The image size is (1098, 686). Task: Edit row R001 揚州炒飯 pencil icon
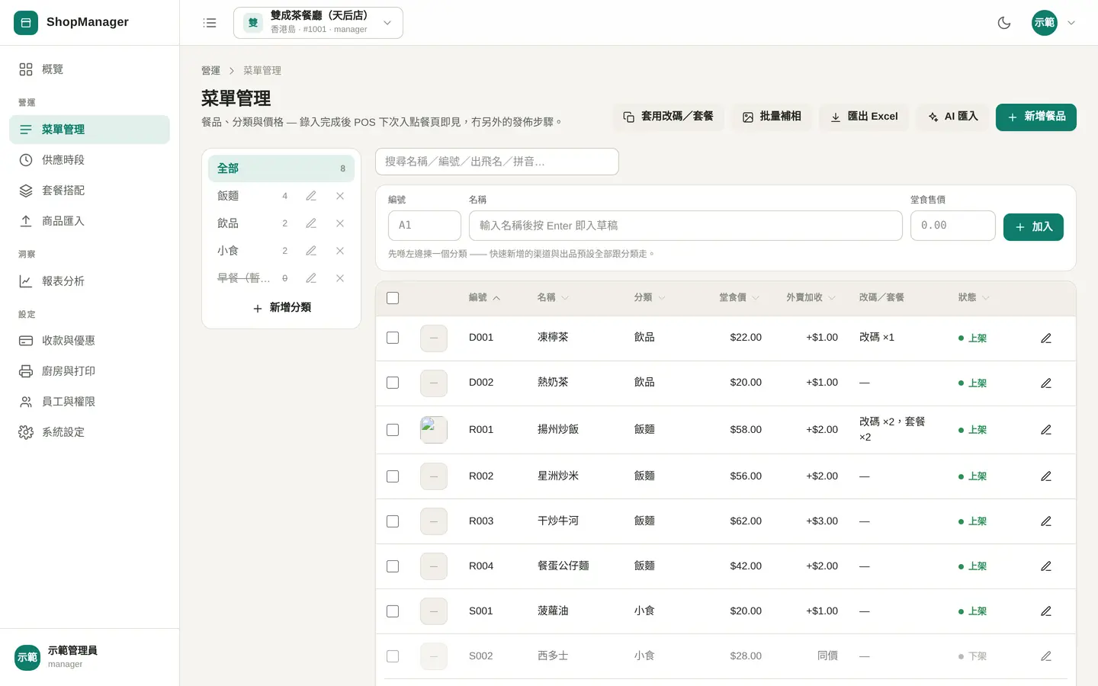coord(1046,430)
